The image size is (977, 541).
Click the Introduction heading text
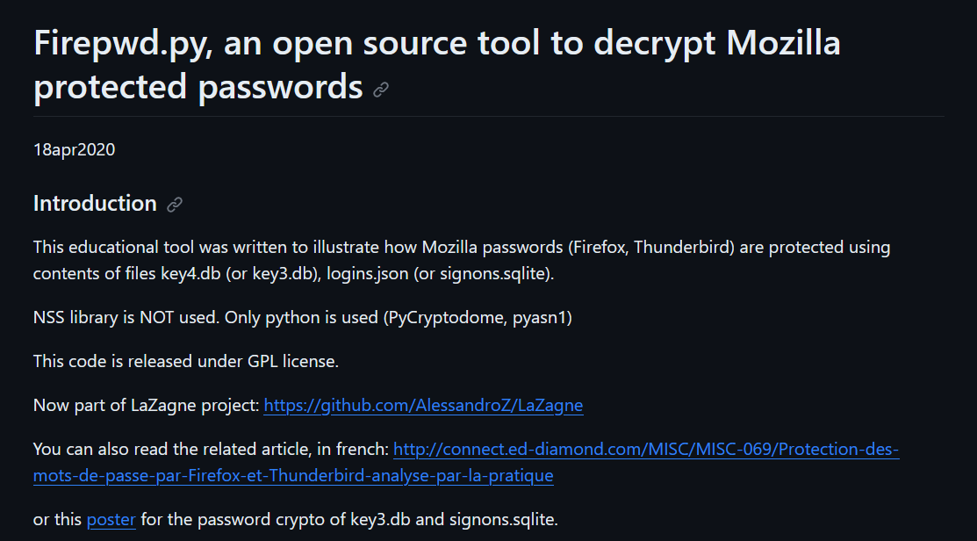tap(95, 203)
